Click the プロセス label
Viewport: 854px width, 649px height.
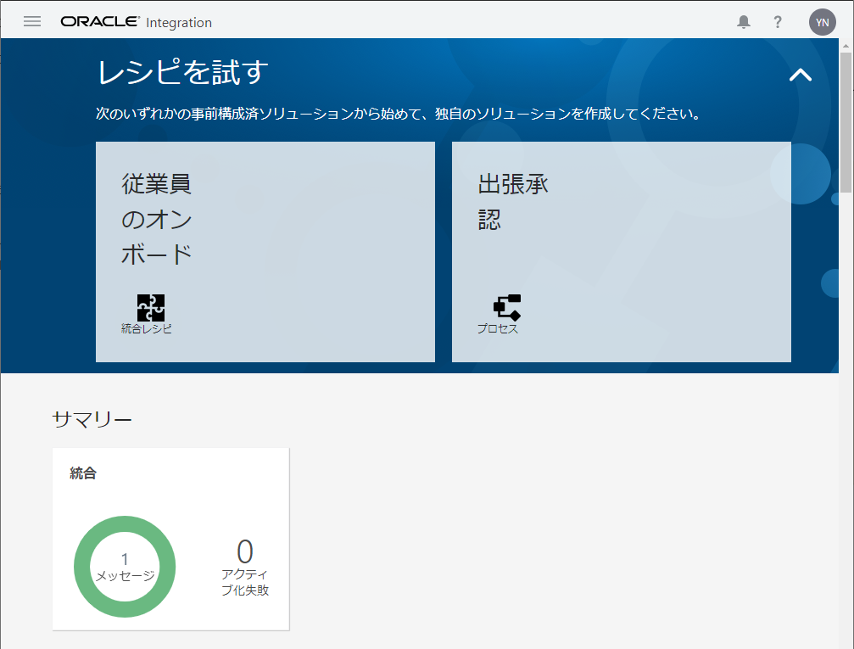498,329
